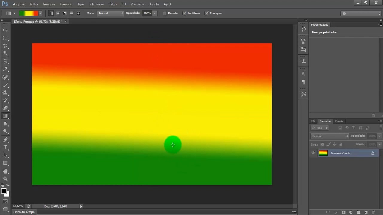Screen dimensions: 383x215
Task: Toggle lock transparent pixels
Action: click(322, 145)
